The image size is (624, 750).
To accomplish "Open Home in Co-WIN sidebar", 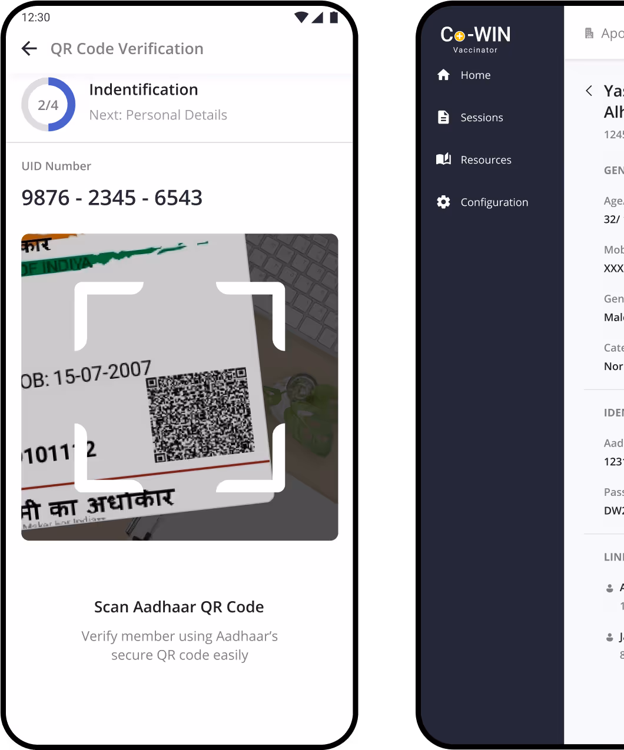I will 464,75.
